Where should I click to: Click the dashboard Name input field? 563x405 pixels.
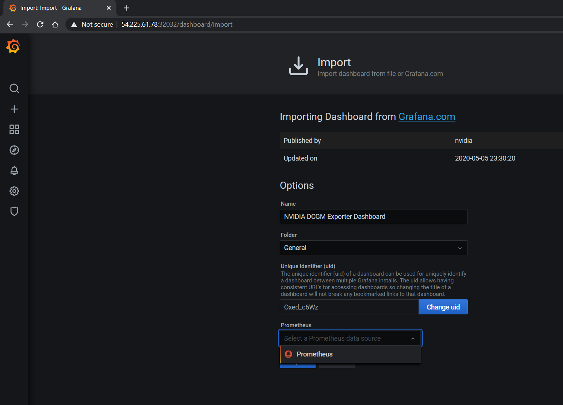pos(373,217)
